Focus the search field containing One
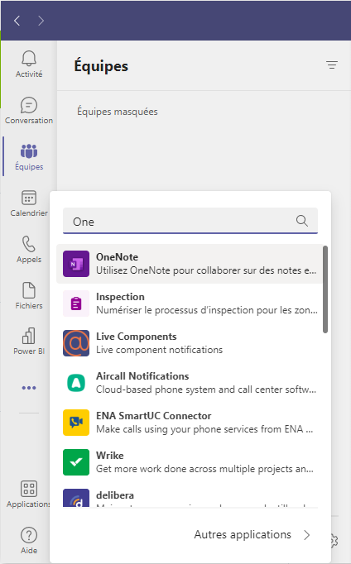The width and height of the screenshot is (351, 564). point(190,221)
